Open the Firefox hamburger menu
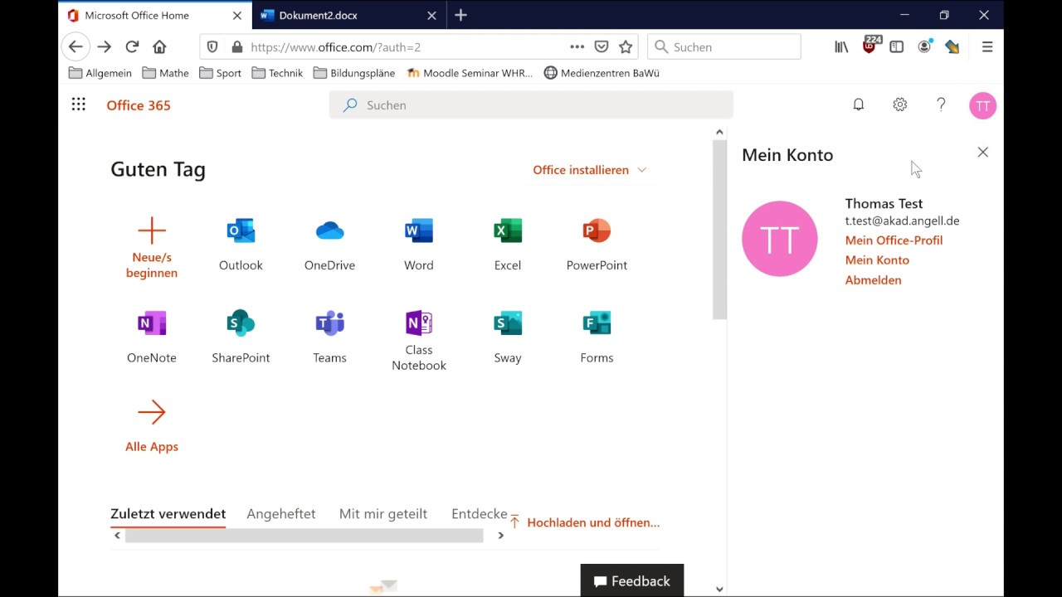Screen dimensions: 1062x597 [x=987, y=47]
